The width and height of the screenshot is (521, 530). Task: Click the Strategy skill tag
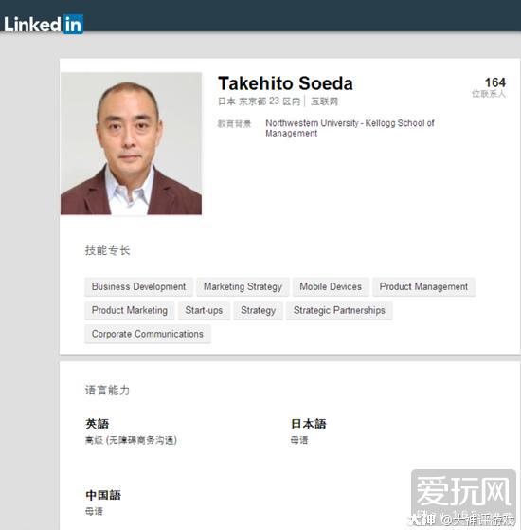tap(258, 310)
